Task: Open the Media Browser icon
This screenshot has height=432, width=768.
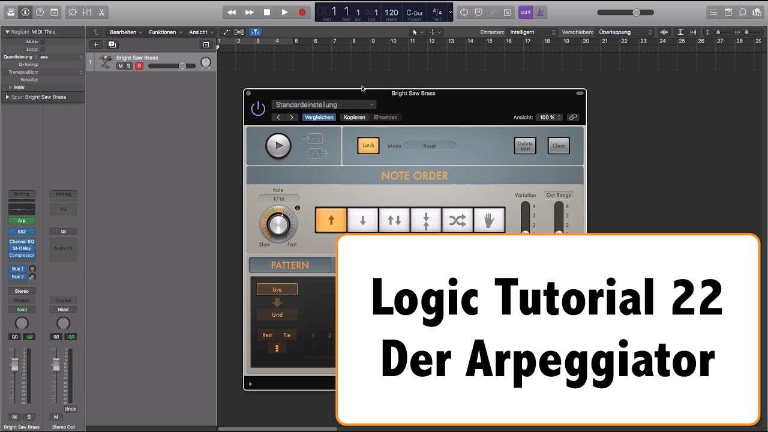Action: coord(757,12)
